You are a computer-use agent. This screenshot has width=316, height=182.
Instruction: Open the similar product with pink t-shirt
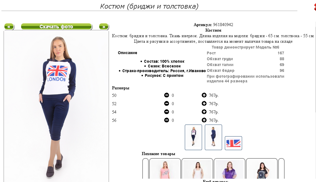pos(165,168)
